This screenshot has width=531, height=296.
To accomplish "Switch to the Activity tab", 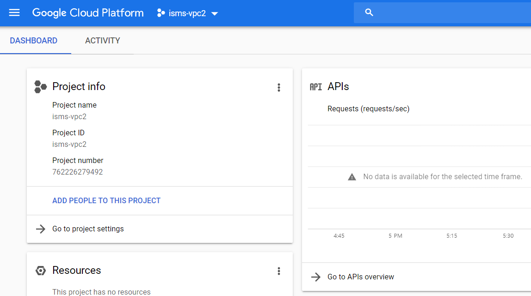I will tap(103, 41).
